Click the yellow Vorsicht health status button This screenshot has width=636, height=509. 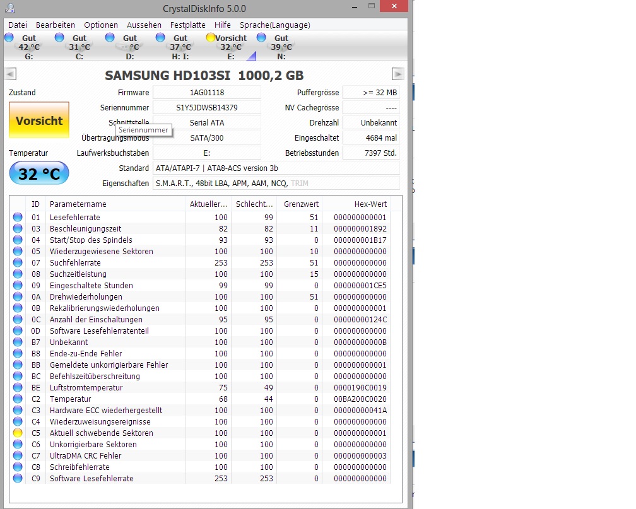pyautogui.click(x=39, y=120)
